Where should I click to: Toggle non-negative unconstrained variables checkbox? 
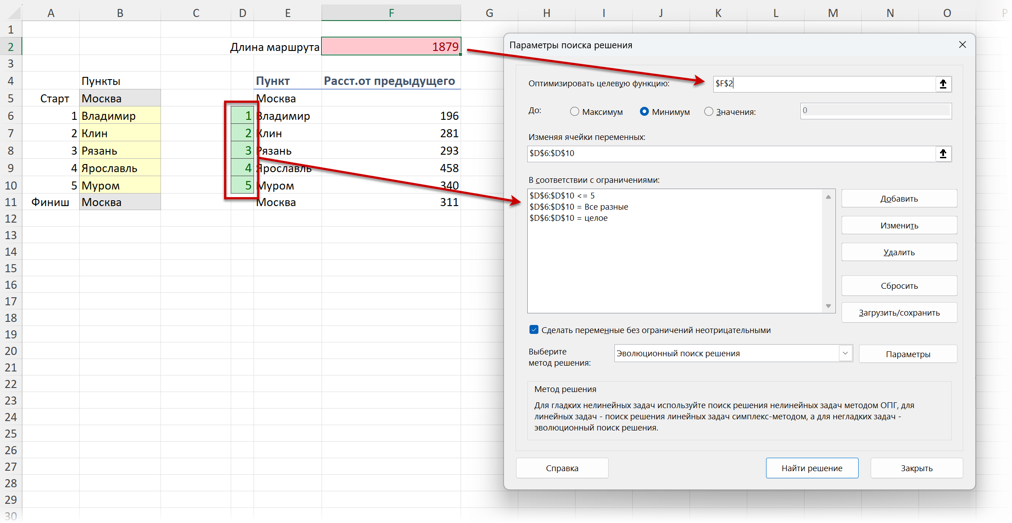pyautogui.click(x=534, y=330)
